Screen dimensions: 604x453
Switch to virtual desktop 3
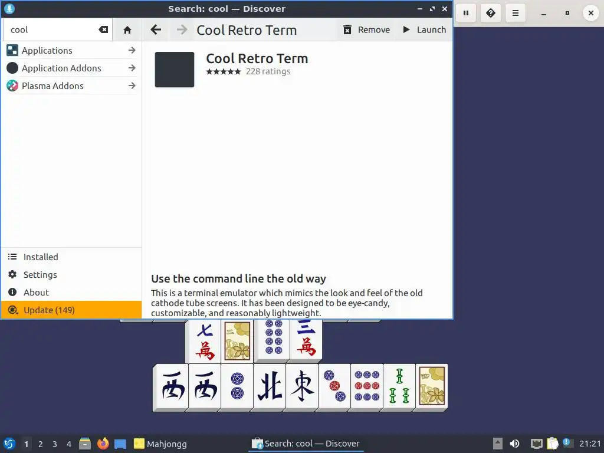coord(55,444)
